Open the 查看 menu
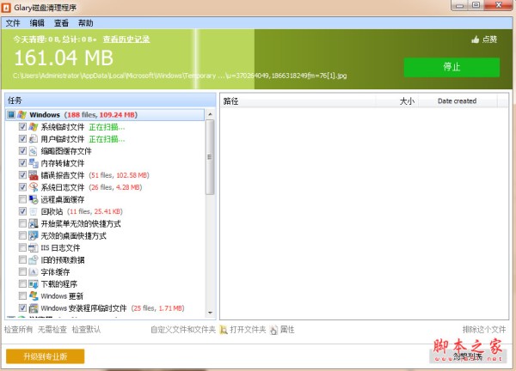 pyautogui.click(x=61, y=22)
